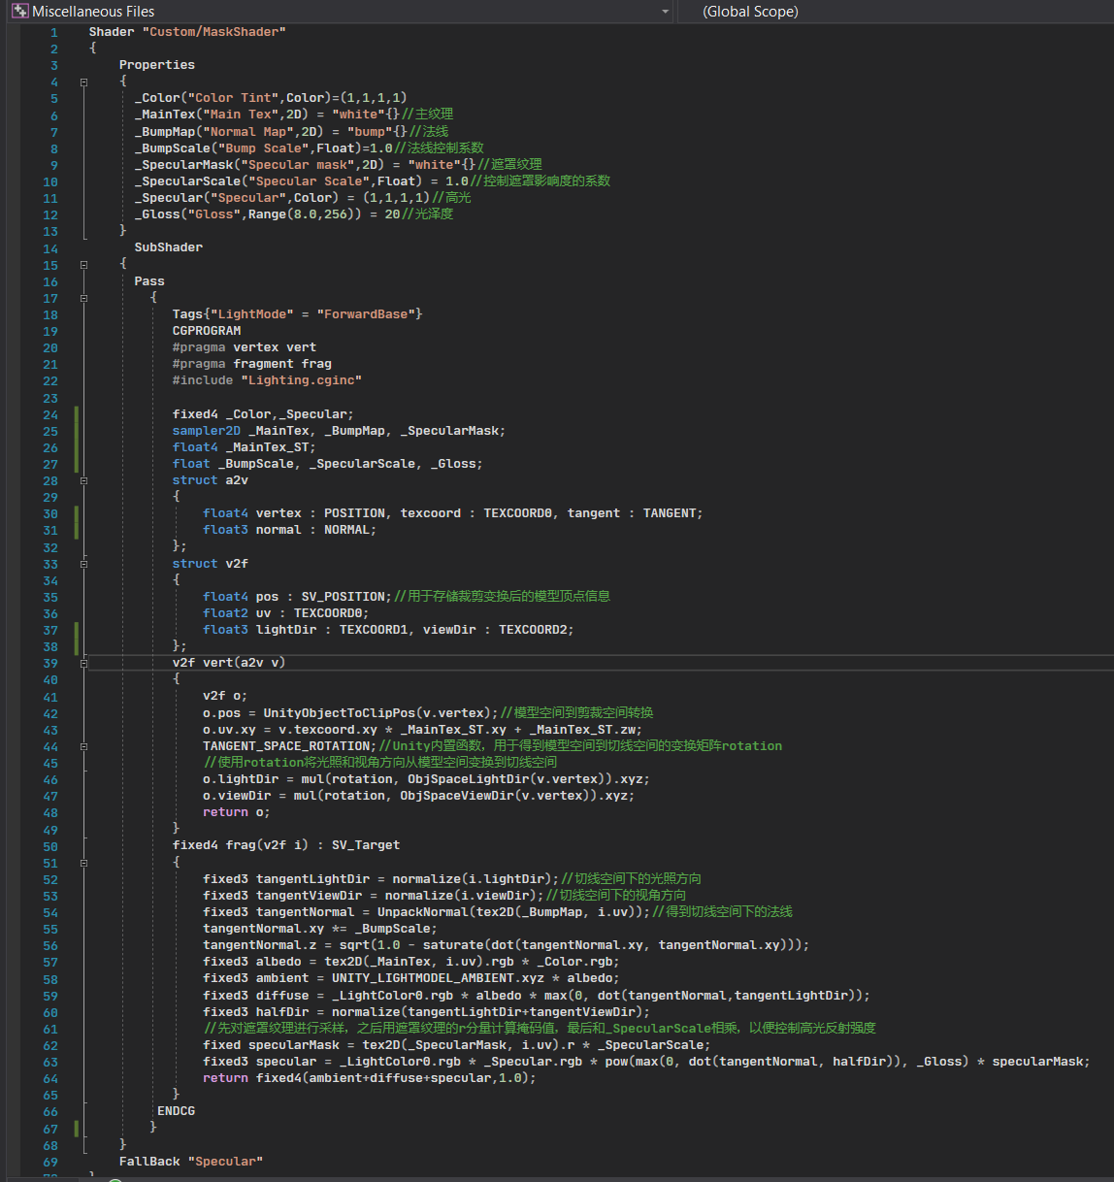Click the UNITY_LIGHTMODEL_AMBIENT ambient line 58
Viewport: 1114px width, 1182px height.
[411, 978]
